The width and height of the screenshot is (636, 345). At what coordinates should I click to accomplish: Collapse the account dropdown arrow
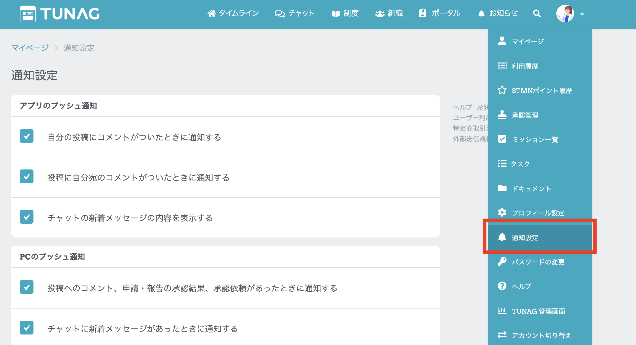click(582, 14)
